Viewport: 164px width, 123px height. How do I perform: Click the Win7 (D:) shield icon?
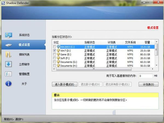click(x=58, y=51)
